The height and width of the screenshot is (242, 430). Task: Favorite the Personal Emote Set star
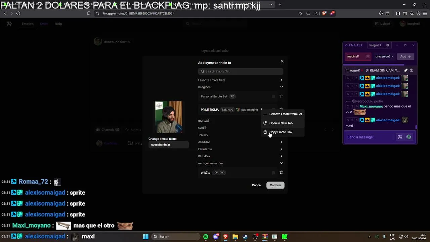281,96
